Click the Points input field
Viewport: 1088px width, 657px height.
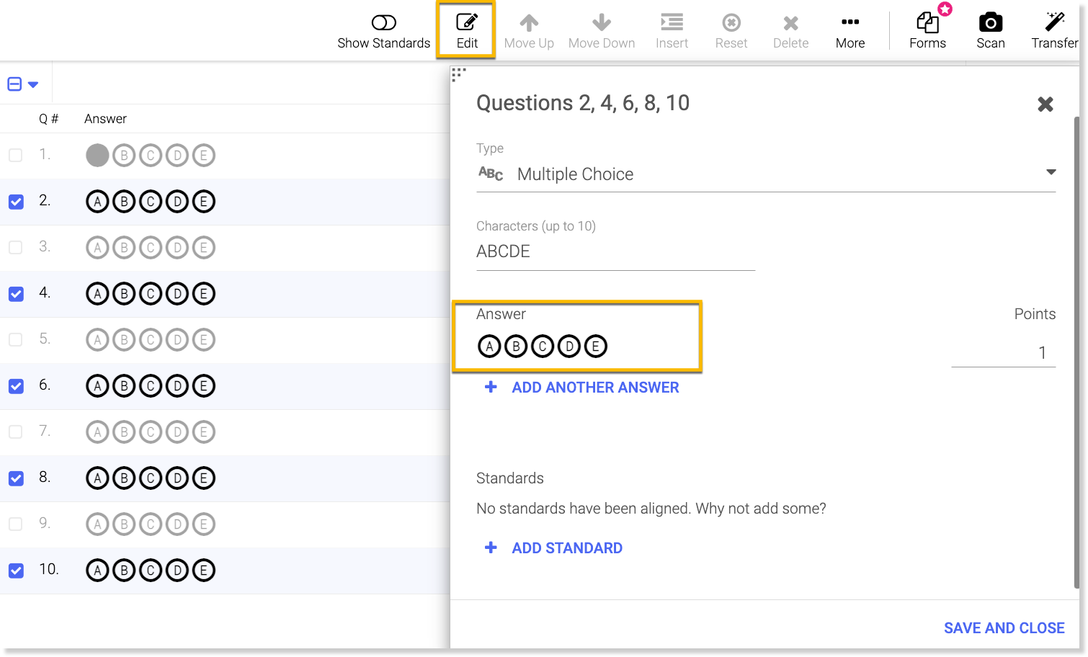pos(1003,353)
